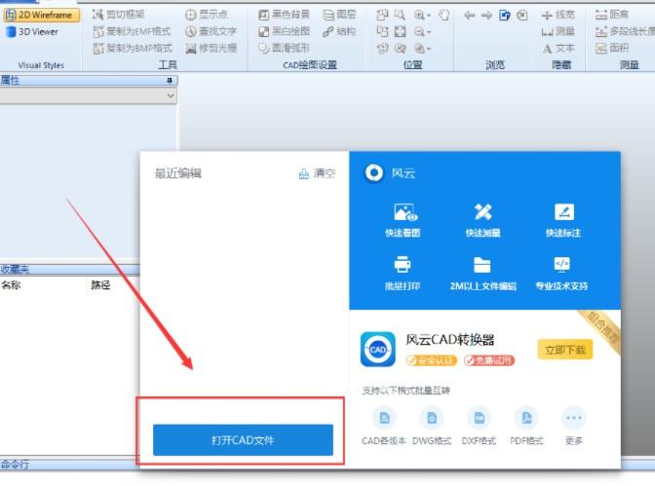Toggle 圆滑弧形 smooth arcs option
The width and height of the screenshot is (655, 486).
pyautogui.click(x=284, y=49)
